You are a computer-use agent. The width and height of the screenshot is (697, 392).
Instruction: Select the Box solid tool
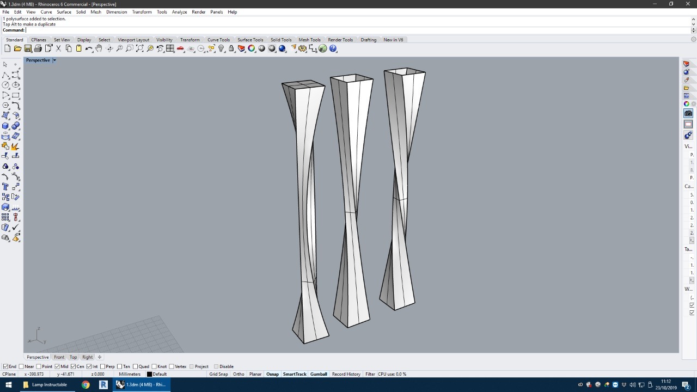5,126
